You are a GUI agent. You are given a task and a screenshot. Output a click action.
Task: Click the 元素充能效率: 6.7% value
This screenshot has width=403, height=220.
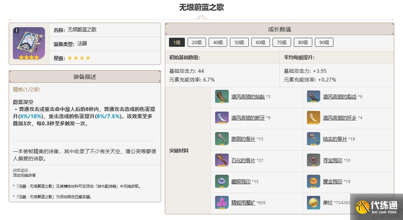[192, 80]
